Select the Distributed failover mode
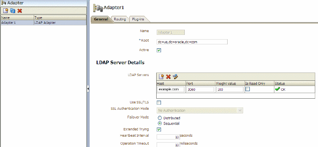Screen dimensions: 318x147 [160, 118]
